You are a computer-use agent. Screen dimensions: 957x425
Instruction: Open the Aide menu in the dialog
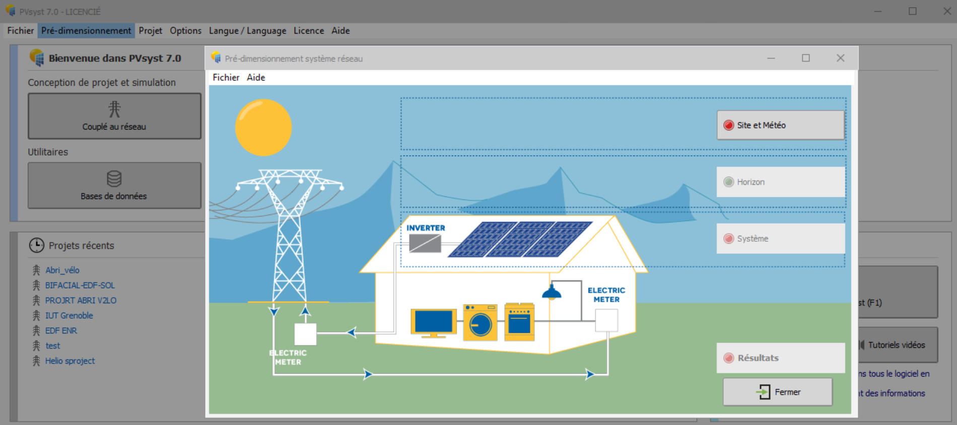(x=256, y=78)
